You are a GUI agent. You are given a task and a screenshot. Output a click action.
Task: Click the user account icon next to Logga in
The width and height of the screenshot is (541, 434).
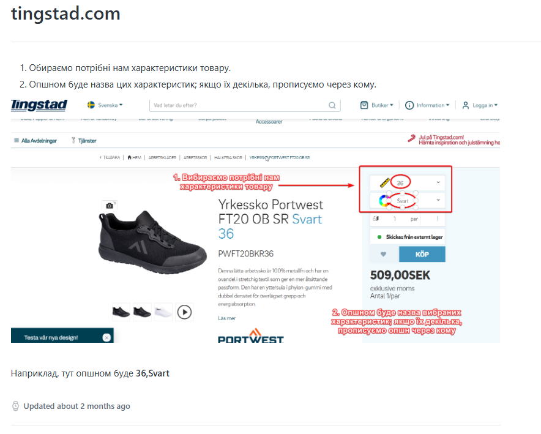466,105
